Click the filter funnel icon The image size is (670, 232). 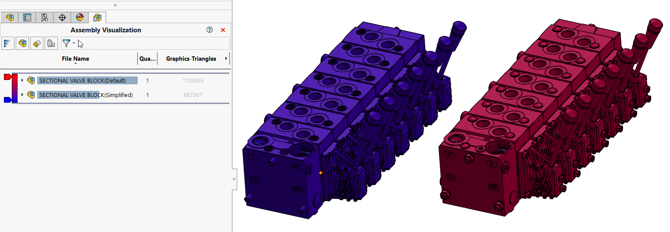coord(66,43)
